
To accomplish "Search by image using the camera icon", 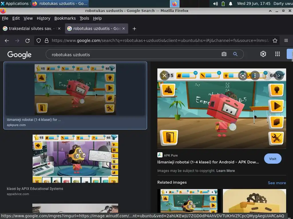I will (x=224, y=54).
